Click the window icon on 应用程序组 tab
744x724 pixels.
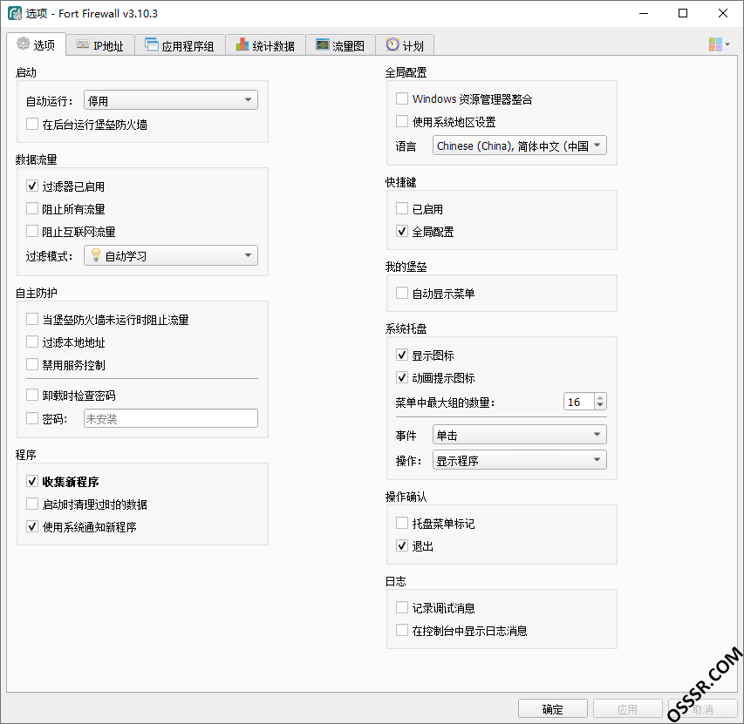click(152, 44)
